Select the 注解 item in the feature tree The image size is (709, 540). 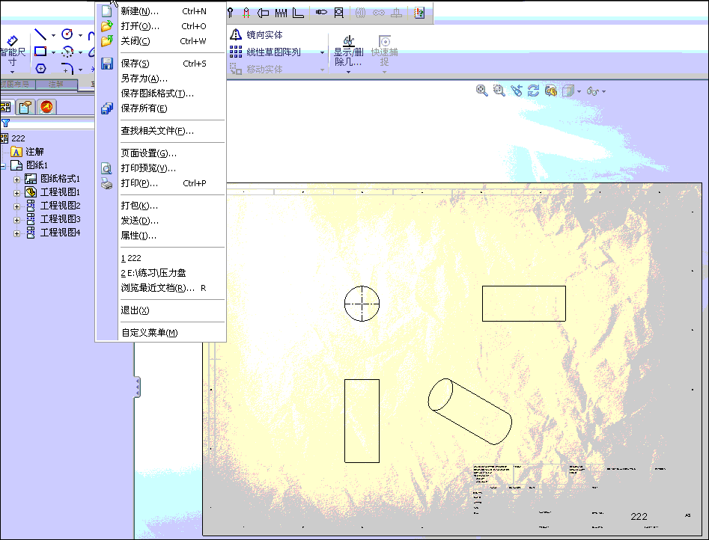(x=36, y=151)
